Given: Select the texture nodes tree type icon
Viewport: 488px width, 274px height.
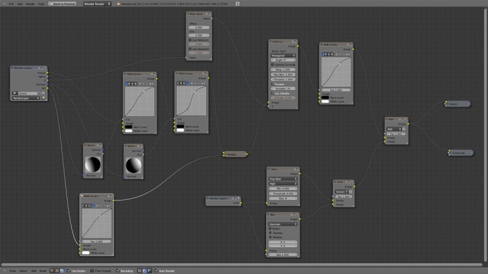Looking at the screenshot, I should tap(57, 271).
